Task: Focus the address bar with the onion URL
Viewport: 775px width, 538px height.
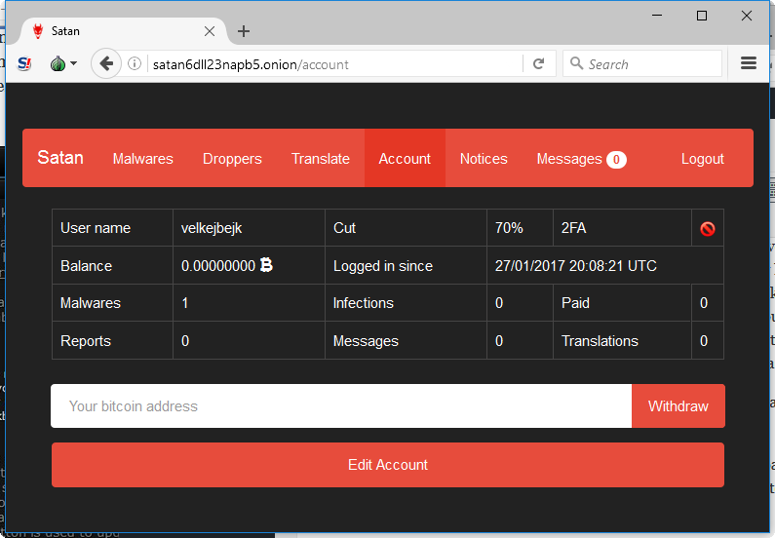Action: (334, 64)
